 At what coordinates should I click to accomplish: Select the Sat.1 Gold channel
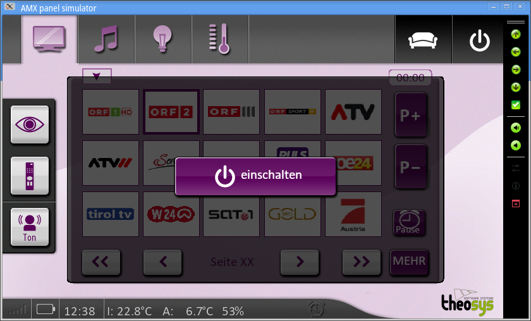tap(293, 214)
